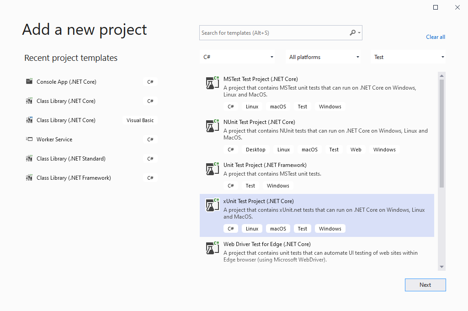Click the Worker Service template icon
The width and height of the screenshot is (468, 311).
tap(29, 139)
